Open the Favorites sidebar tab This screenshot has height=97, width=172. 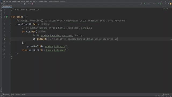coord(1,89)
